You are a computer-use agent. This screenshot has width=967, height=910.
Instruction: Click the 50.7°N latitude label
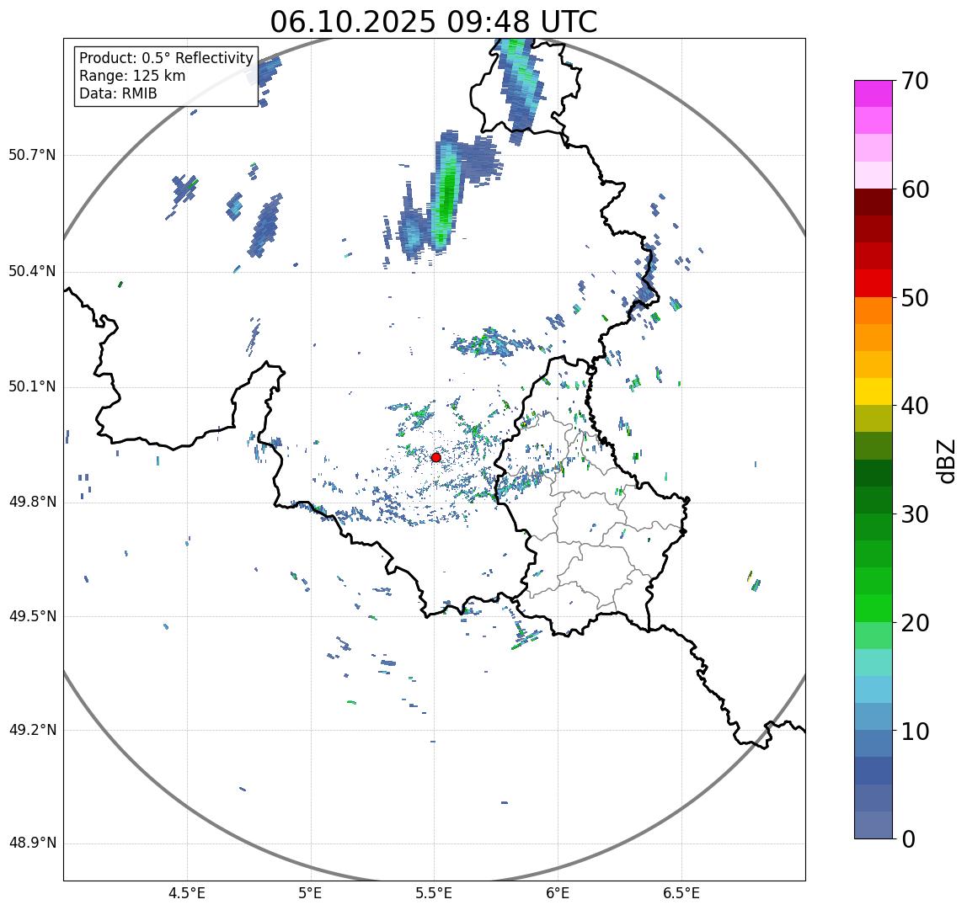click(32, 154)
